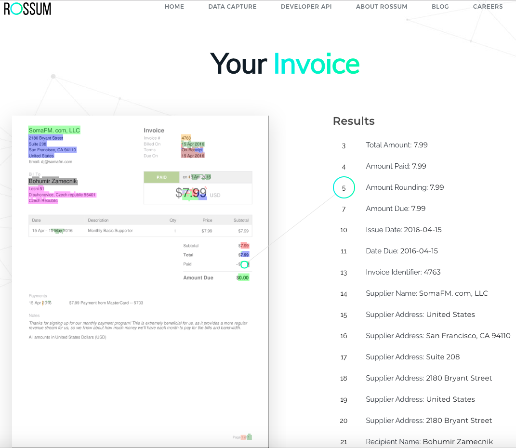Click the Rossum logo
This screenshot has width=516, height=448.
[x=27, y=9]
